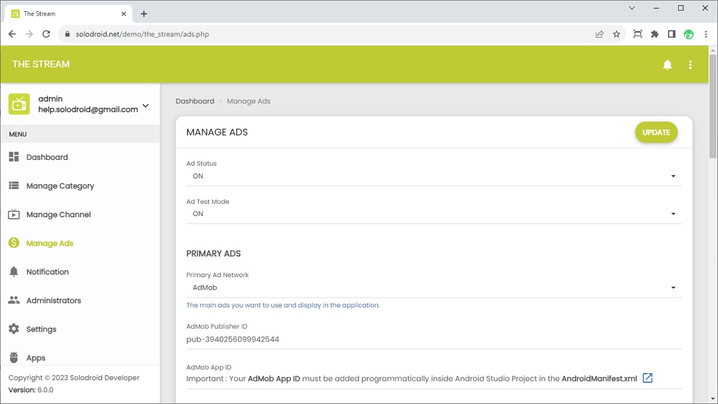718x404 pixels.
Task: Click the Administrators people icon
Action: coord(14,300)
